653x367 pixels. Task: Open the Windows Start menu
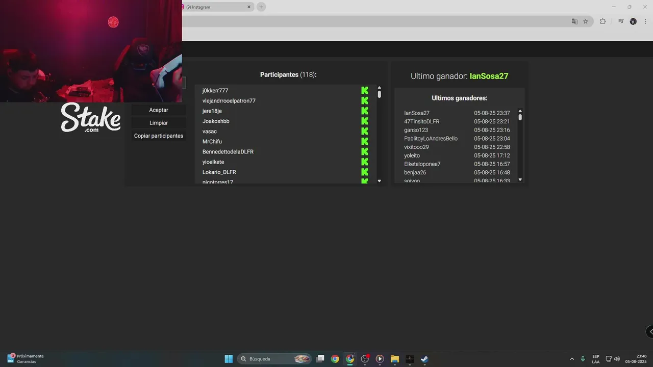click(x=229, y=359)
